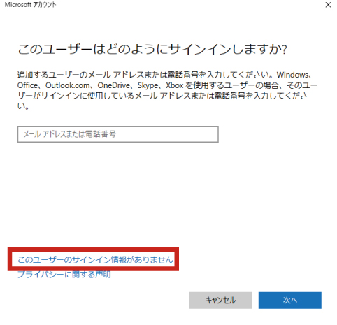Open このユーザーのサインイン情報がありません link
Viewport: 337px width, 325px height.
[x=96, y=259]
